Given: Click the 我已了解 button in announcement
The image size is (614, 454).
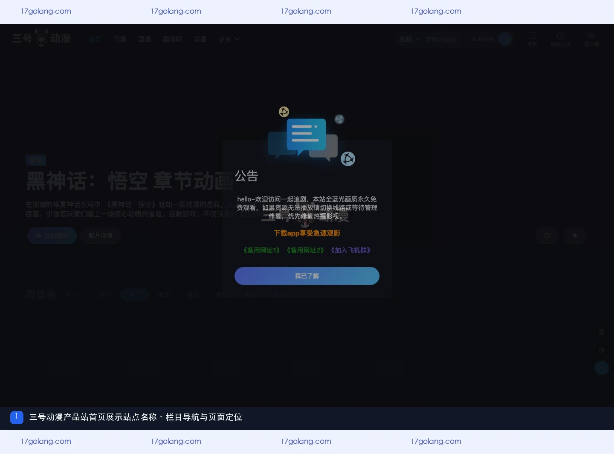Looking at the screenshot, I should coord(307,276).
